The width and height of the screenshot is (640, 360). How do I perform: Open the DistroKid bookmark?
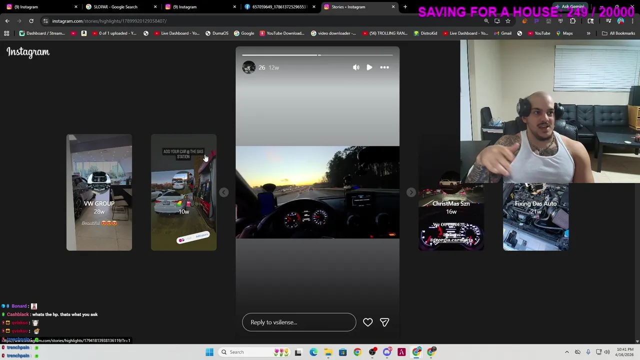425,33
